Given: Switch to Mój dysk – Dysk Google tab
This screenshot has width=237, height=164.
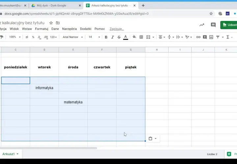Looking at the screenshot, I should point(51,6).
